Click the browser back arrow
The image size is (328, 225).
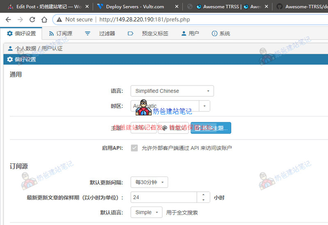[x=8, y=19]
